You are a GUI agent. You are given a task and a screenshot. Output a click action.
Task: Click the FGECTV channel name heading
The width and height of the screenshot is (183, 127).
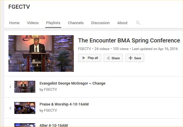(x=19, y=7)
